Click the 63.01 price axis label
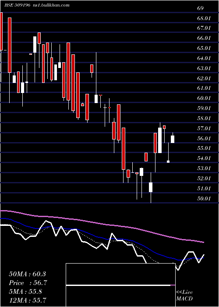Viewport: 219px width, 307px height. coord(204,68)
